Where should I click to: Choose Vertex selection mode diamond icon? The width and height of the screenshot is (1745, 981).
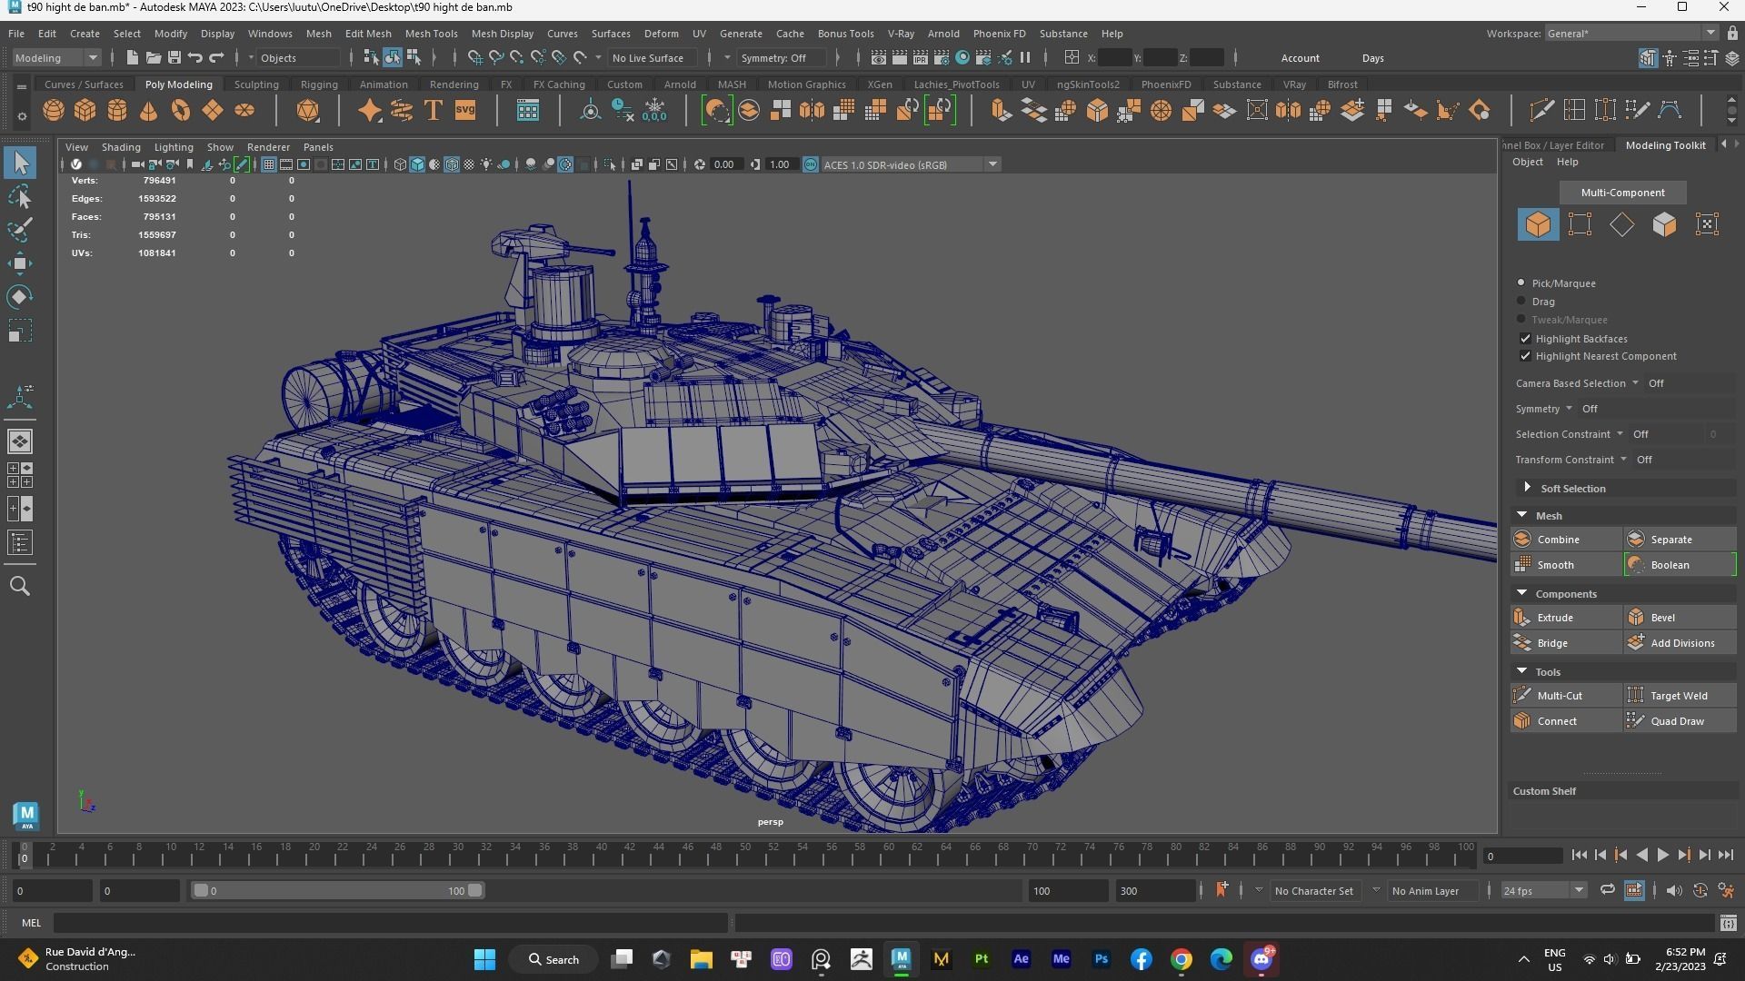coord(1621,224)
